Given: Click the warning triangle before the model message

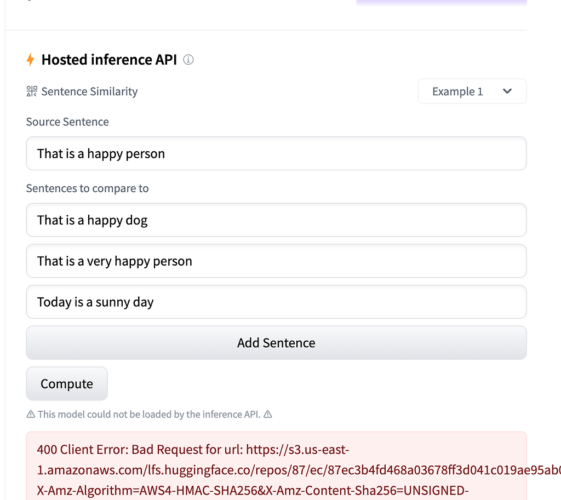Looking at the screenshot, I should (x=31, y=414).
